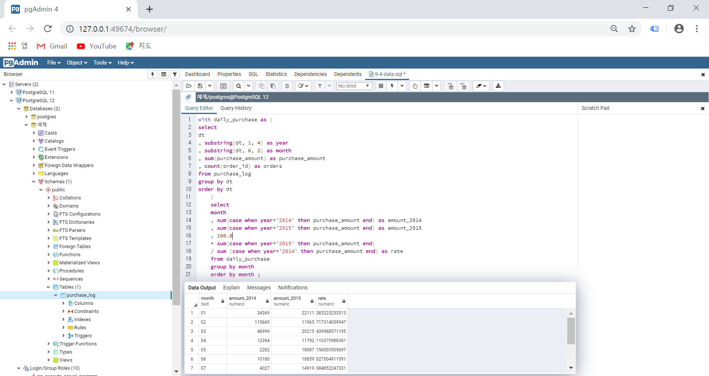Screen dimensions: 709x376
Task: Open the Explain results tab
Action: click(x=232, y=288)
